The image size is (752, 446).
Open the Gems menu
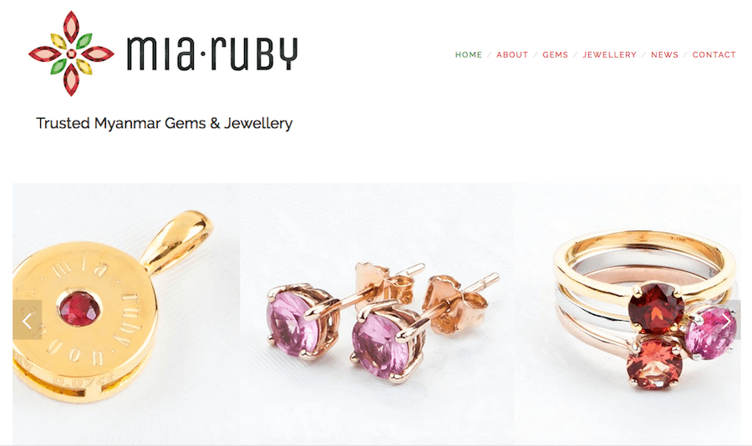tap(556, 54)
